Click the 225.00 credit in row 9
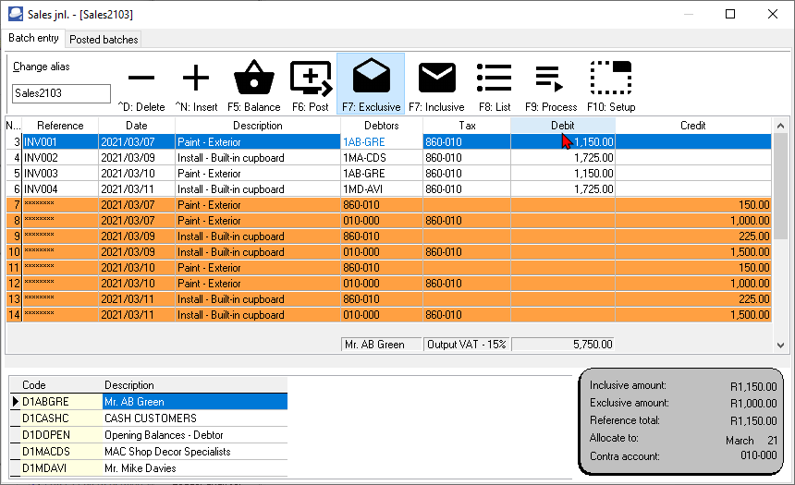This screenshot has width=795, height=485. click(693, 236)
